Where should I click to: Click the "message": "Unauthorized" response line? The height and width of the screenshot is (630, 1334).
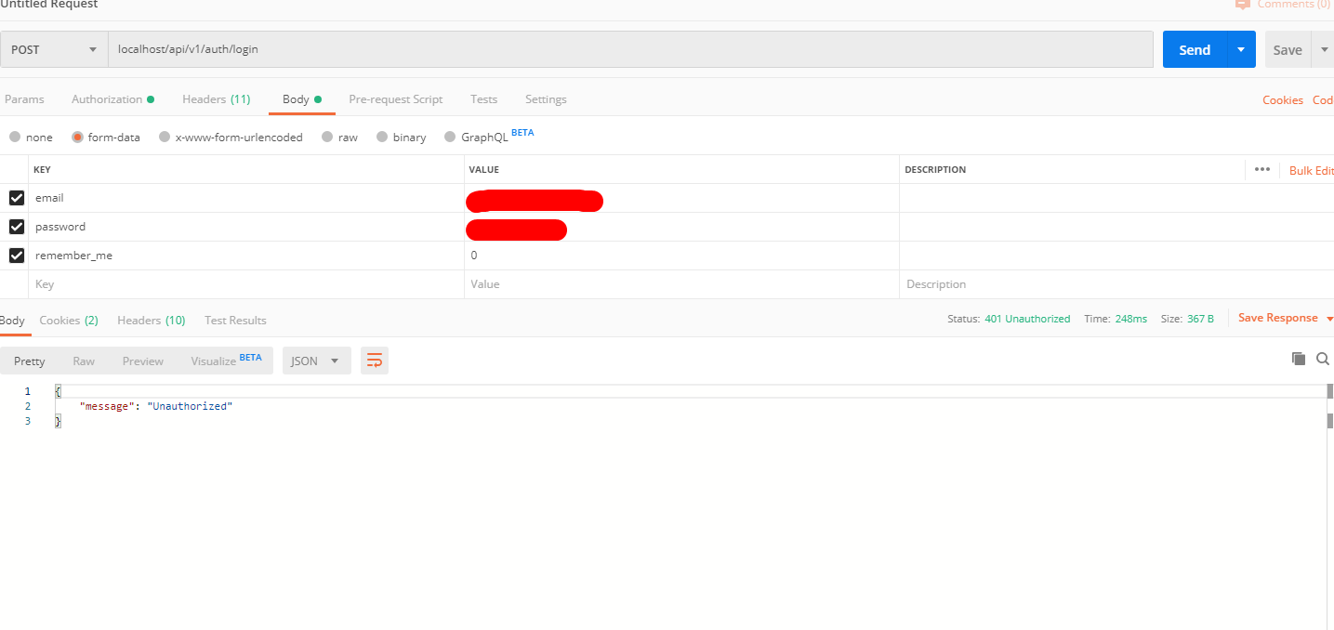click(x=155, y=406)
